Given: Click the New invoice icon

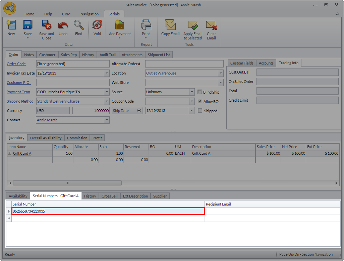Looking at the screenshot, I should [11, 26].
